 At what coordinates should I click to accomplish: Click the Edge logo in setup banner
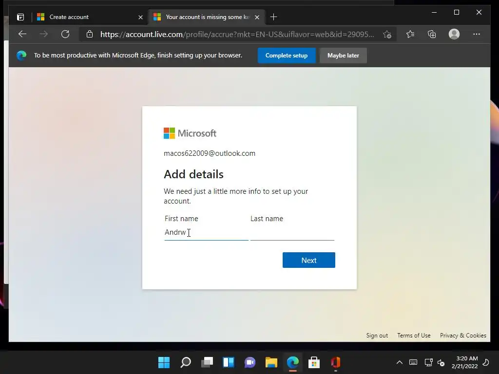pos(21,56)
